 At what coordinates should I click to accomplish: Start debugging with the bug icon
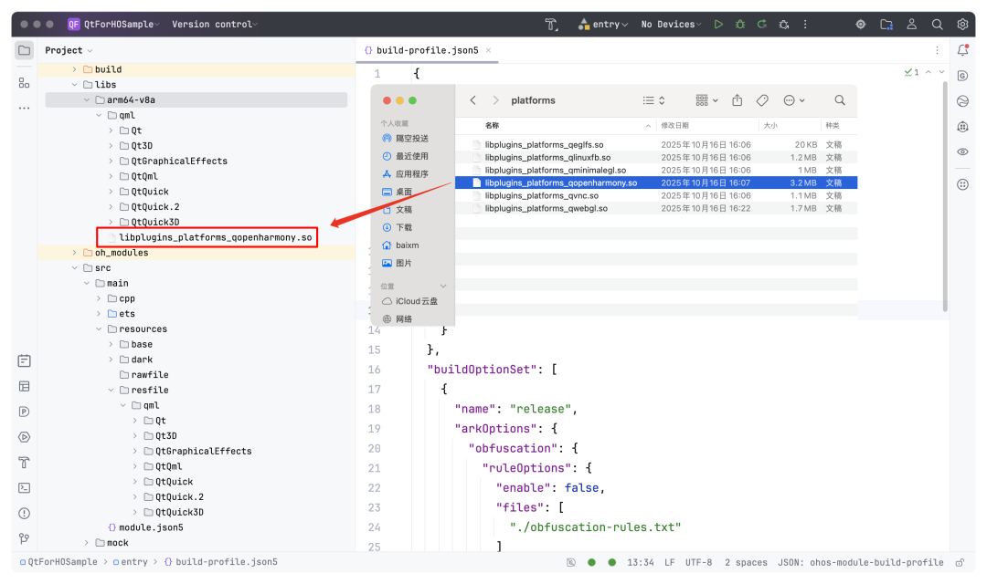pos(740,25)
